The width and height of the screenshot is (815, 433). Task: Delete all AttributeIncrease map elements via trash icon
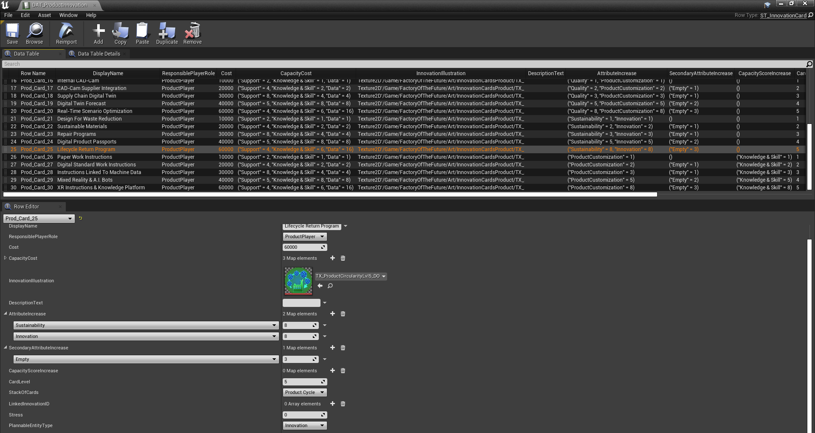[343, 314]
